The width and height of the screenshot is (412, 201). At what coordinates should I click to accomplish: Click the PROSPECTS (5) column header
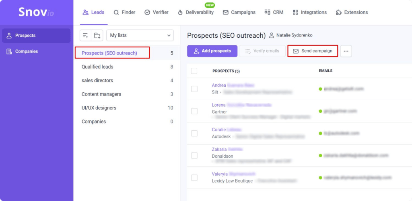pos(226,71)
